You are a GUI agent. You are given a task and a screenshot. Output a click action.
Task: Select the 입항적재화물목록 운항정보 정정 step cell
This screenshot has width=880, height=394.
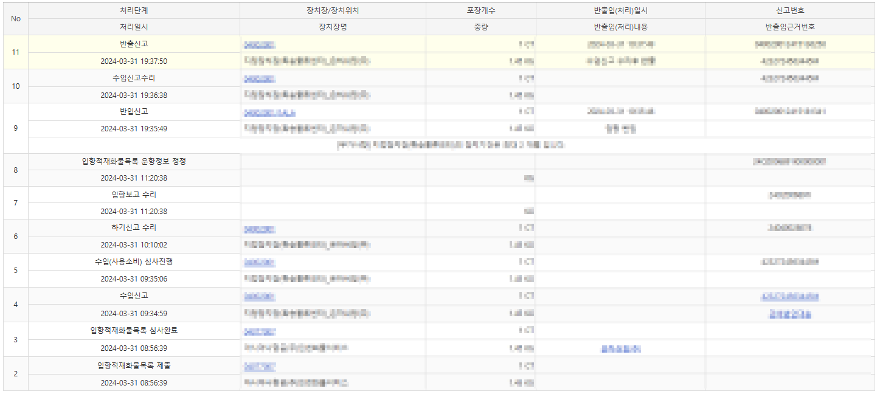click(134, 162)
